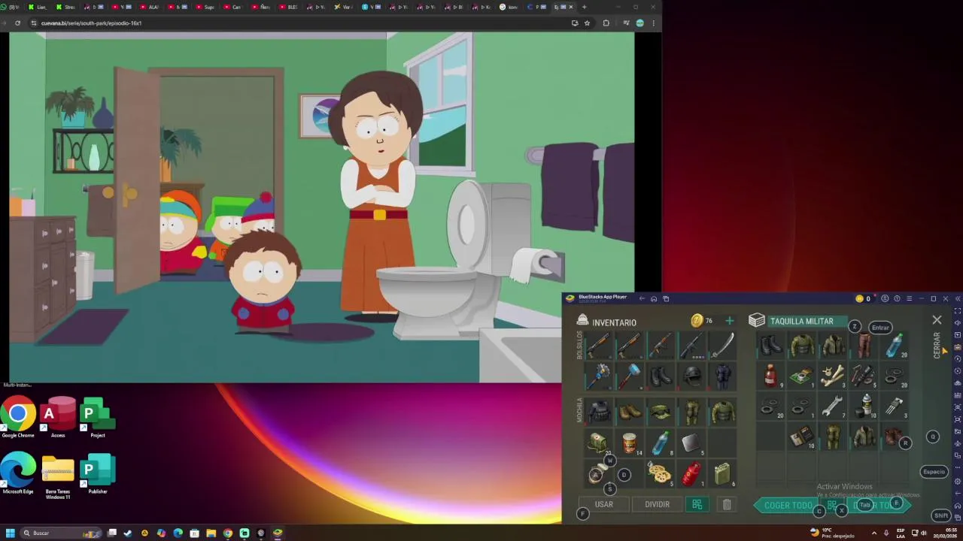This screenshot has width=963, height=541.
Task: Close the military locker with the X
Action: [937, 320]
